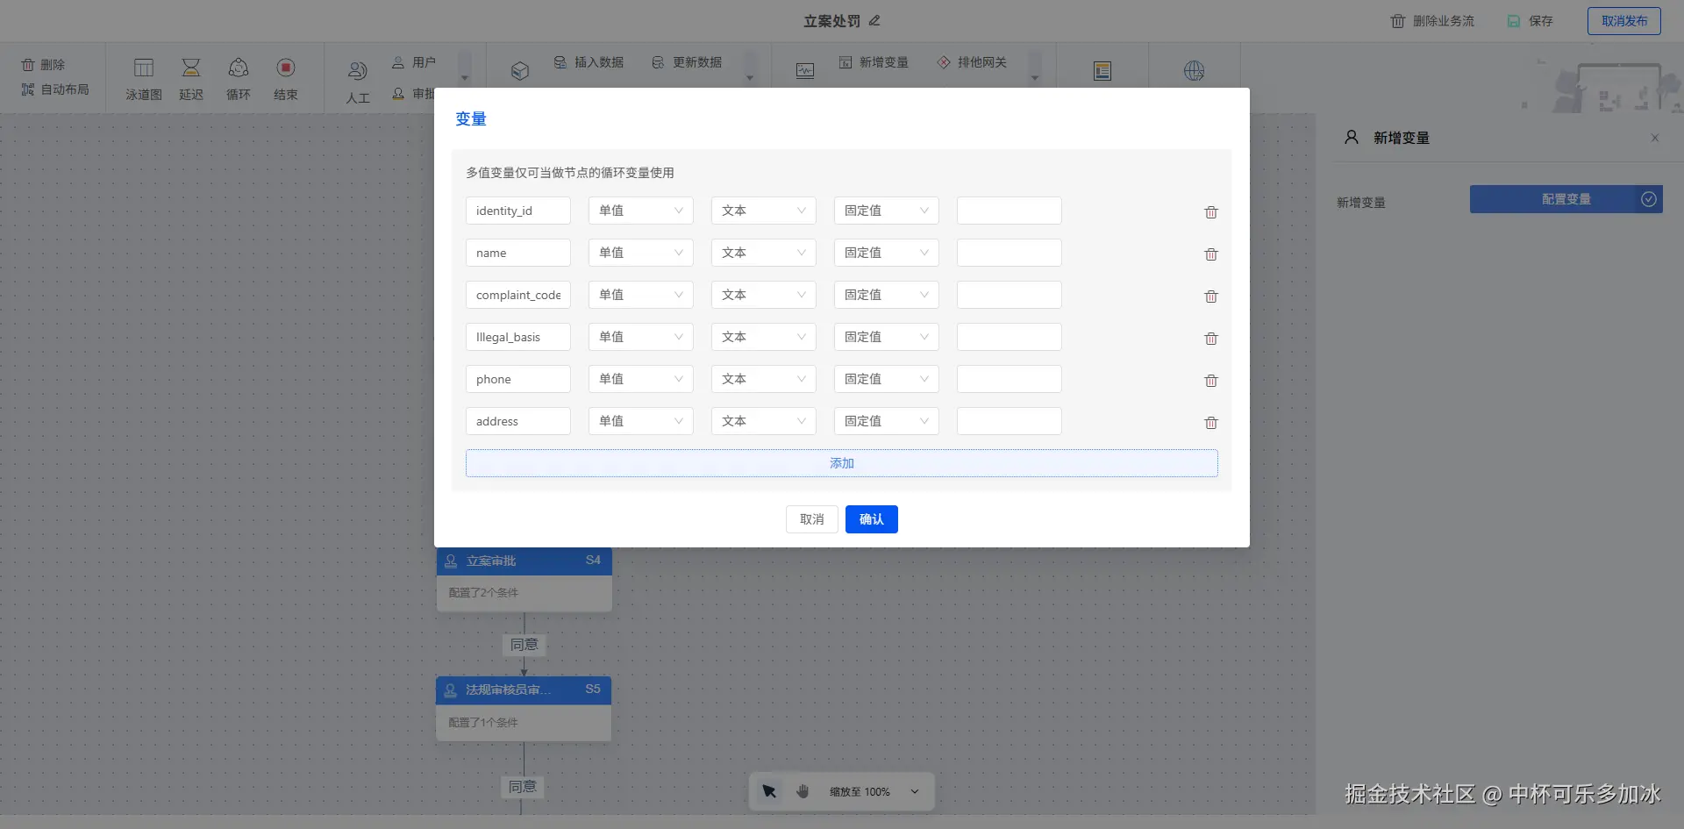Select the 排他网关 exclusive gateway tool

point(972,62)
